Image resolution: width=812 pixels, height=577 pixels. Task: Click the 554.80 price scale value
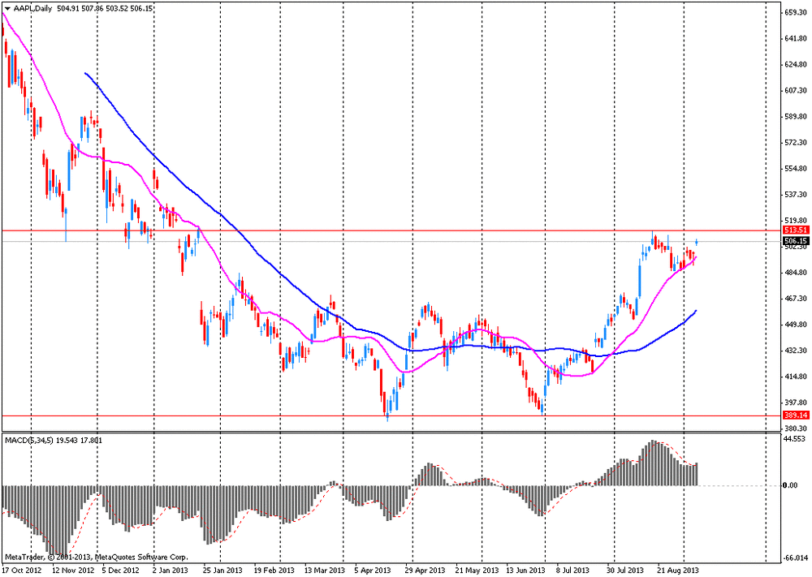(x=796, y=169)
